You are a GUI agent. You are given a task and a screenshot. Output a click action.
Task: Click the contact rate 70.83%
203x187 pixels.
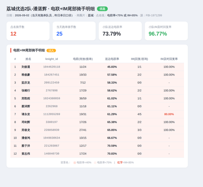pyautogui.click(x=112, y=154)
